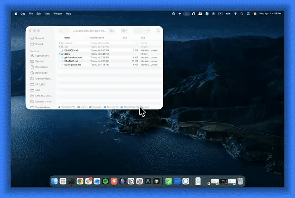Sort by the Date Modified column header
Viewport: 295px width, 198px height.
[97, 38]
